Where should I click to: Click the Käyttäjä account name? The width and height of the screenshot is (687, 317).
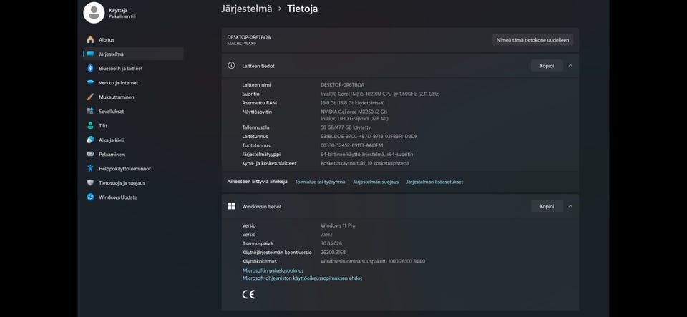118,10
